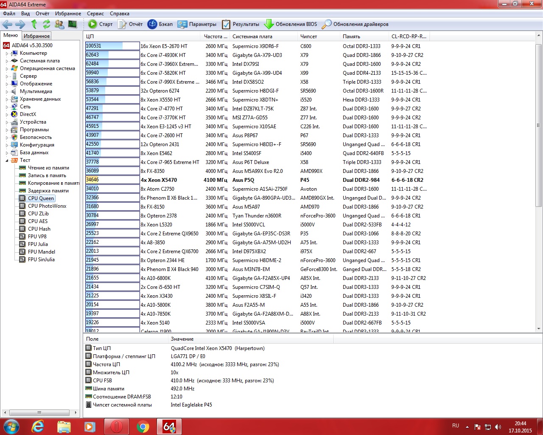Viewport: 543px width, 435px height.
Task: Expand the Хранение данных tree node
Action: [7, 99]
